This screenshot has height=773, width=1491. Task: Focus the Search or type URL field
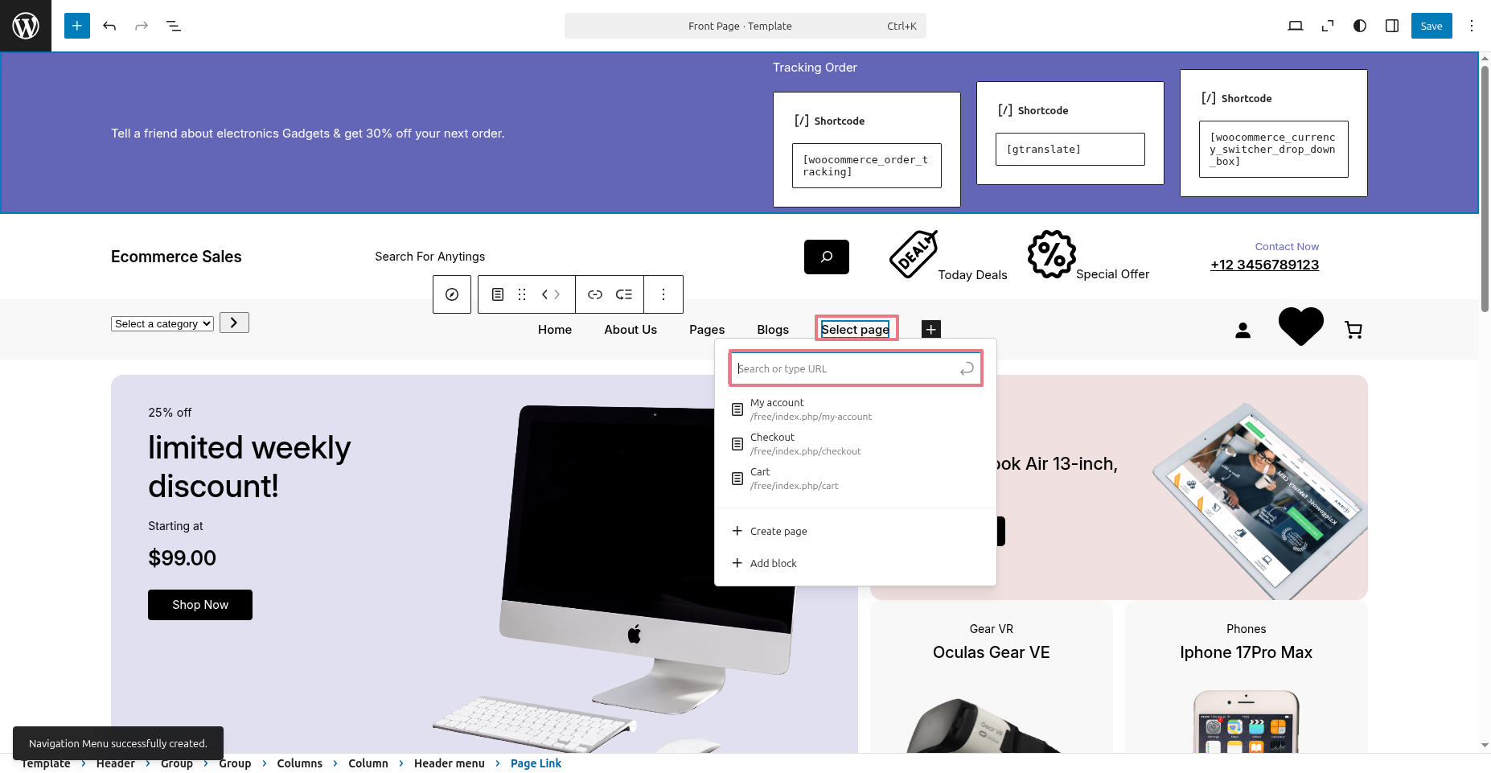(x=844, y=368)
